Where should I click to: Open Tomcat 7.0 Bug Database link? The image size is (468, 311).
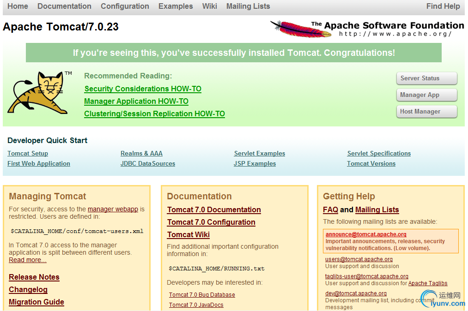point(202,294)
